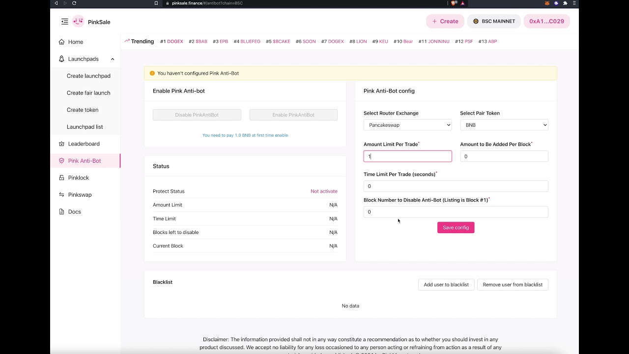Open the Select Pair Token dropdown
The height and width of the screenshot is (354, 629).
pyautogui.click(x=504, y=125)
